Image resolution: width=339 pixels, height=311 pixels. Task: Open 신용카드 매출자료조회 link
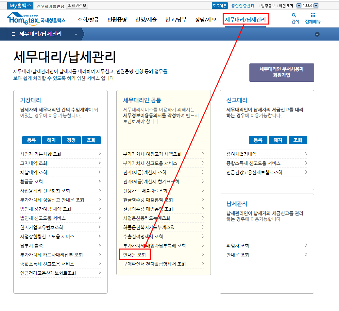click(x=145, y=191)
